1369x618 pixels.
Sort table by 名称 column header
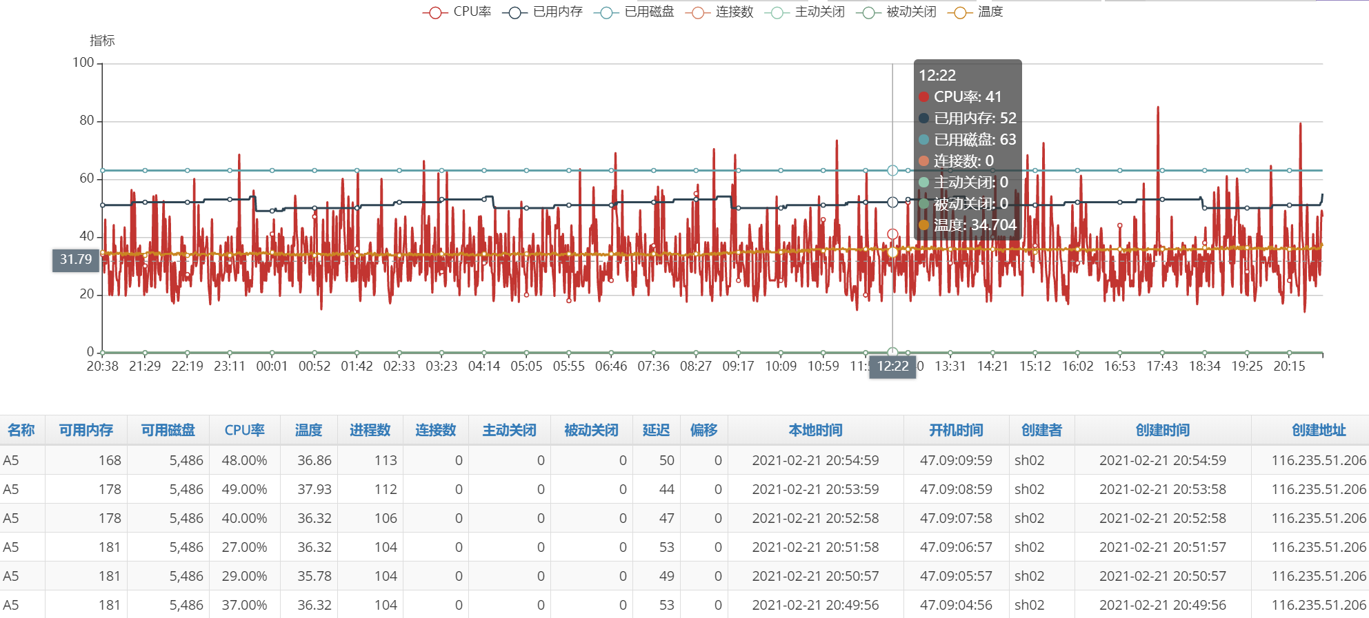tap(21, 431)
